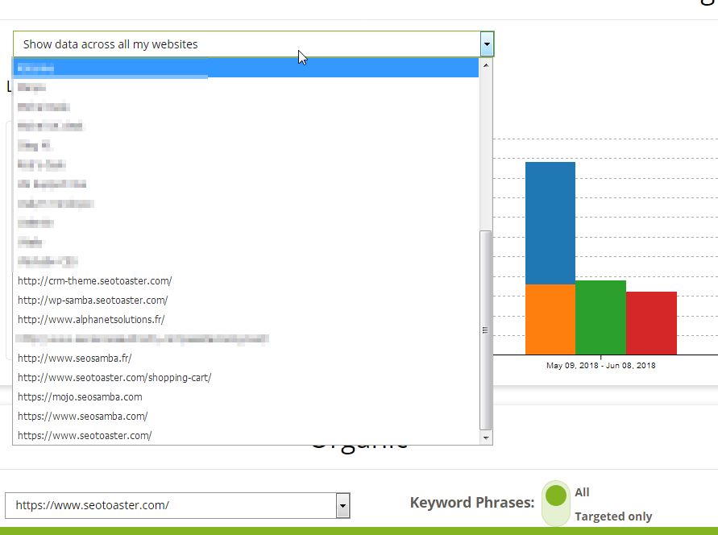Choose http://wp-samba.seotoaster.com/ in the dropdown list
The image size is (718, 535).
(93, 300)
